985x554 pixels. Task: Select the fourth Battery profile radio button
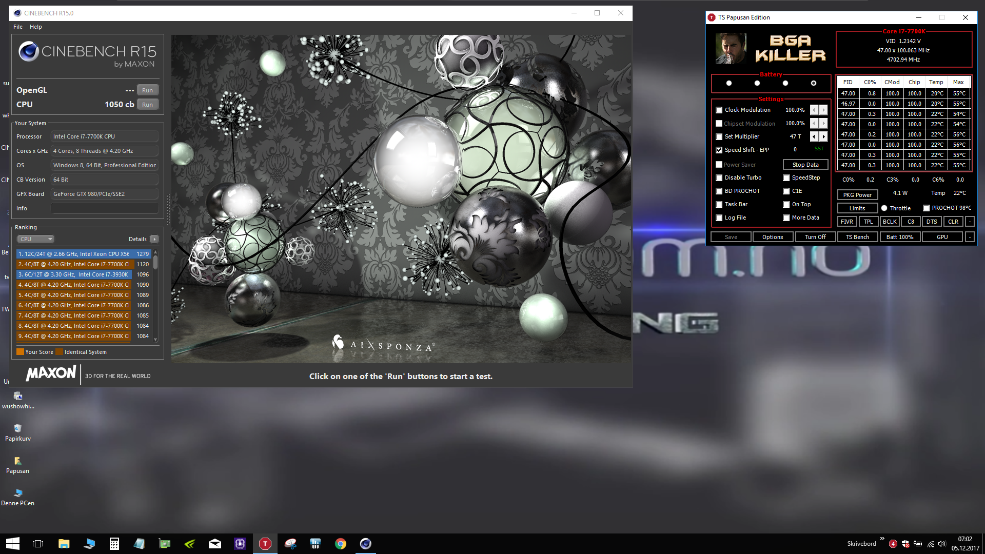click(813, 83)
